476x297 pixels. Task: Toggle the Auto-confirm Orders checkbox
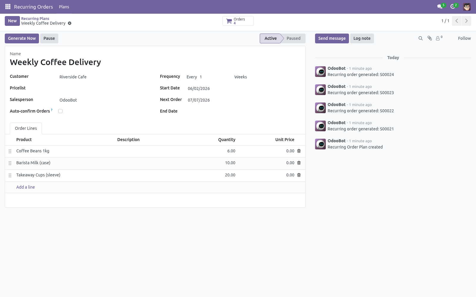60,111
